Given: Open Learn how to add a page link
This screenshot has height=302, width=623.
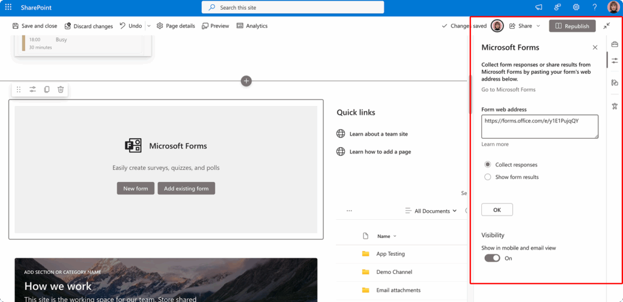Looking at the screenshot, I should tap(380, 152).
